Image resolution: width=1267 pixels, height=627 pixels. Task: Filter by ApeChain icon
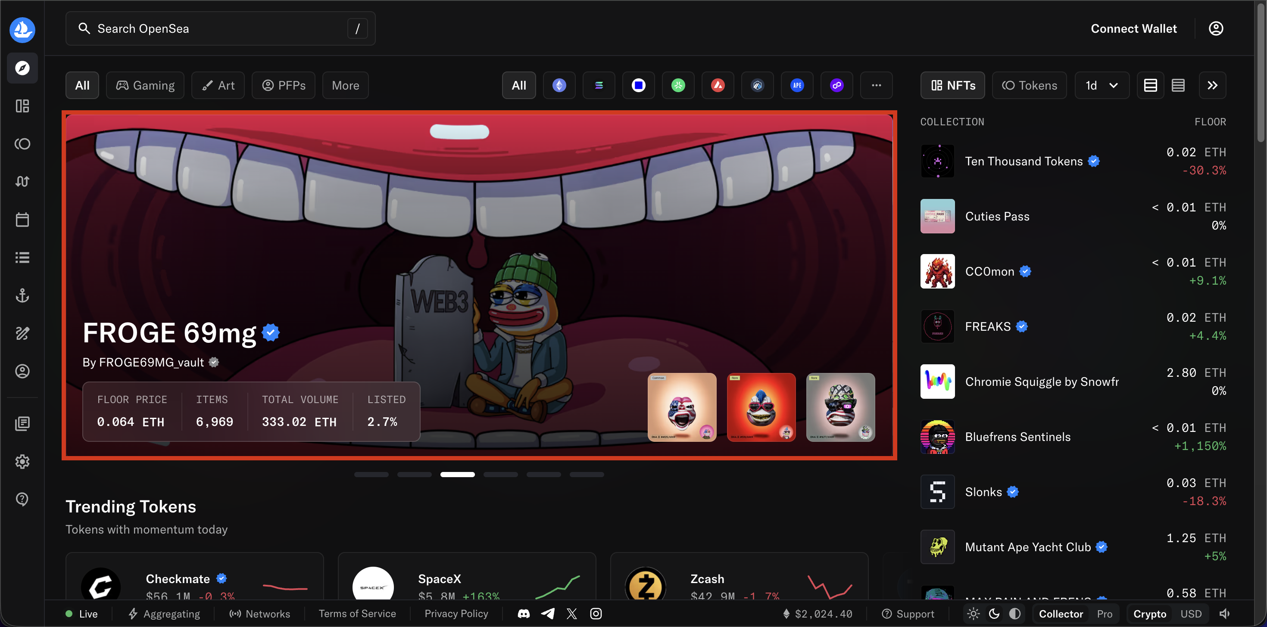[797, 86]
